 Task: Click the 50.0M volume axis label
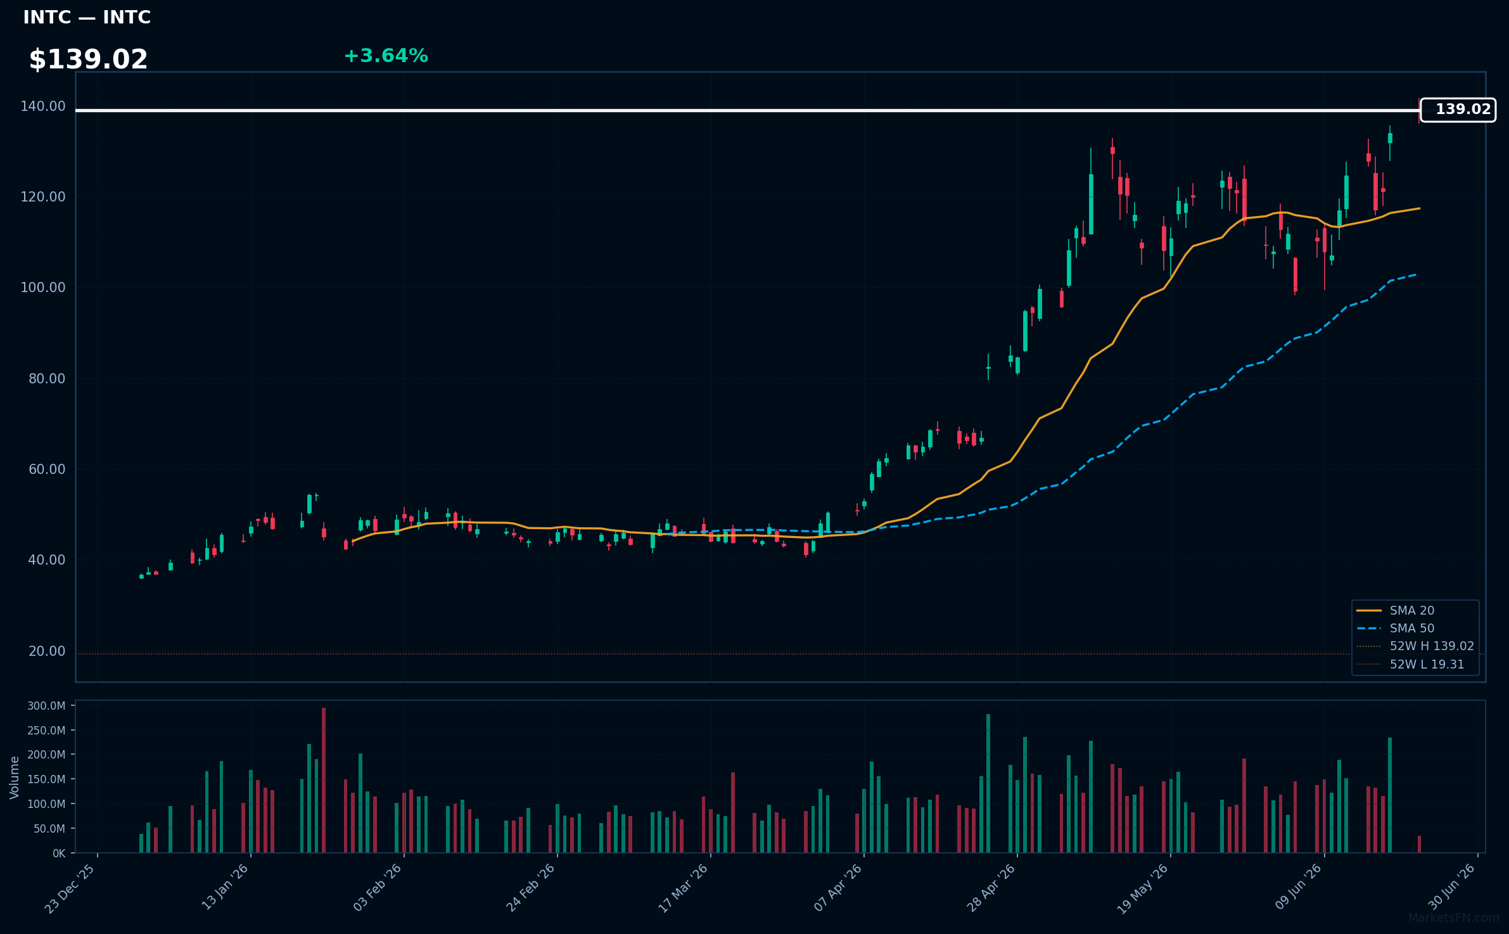(x=49, y=829)
